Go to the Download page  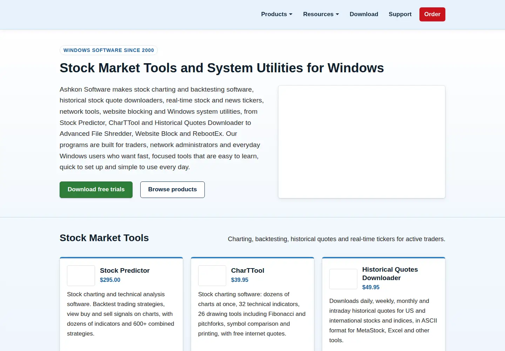coord(364,14)
